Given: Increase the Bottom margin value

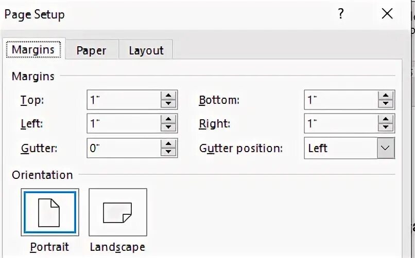Looking at the screenshot, I should [386, 96].
